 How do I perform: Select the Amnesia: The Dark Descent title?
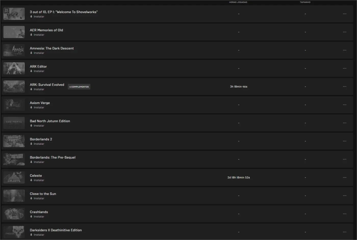[x=52, y=48]
